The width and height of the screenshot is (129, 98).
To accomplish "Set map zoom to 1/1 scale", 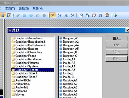I will point(53,15).
